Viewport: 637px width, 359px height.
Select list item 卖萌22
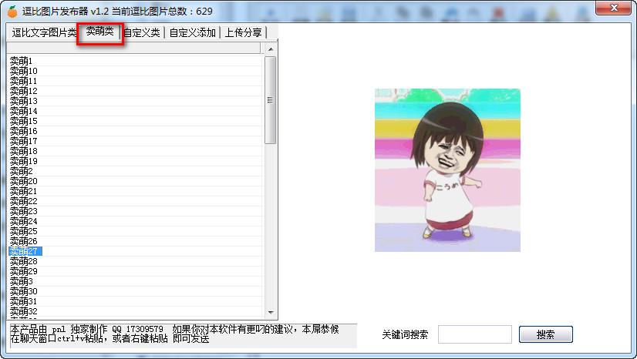click(24, 201)
